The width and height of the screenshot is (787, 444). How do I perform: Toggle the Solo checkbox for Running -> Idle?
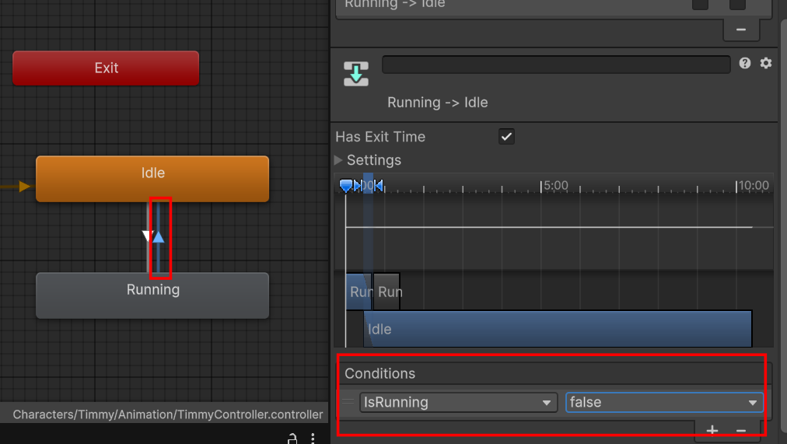coord(700,5)
